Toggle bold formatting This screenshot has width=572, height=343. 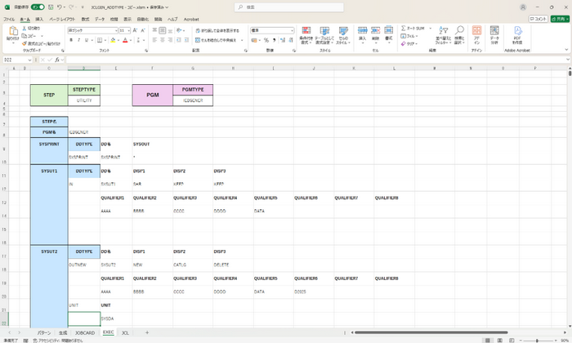click(x=71, y=40)
